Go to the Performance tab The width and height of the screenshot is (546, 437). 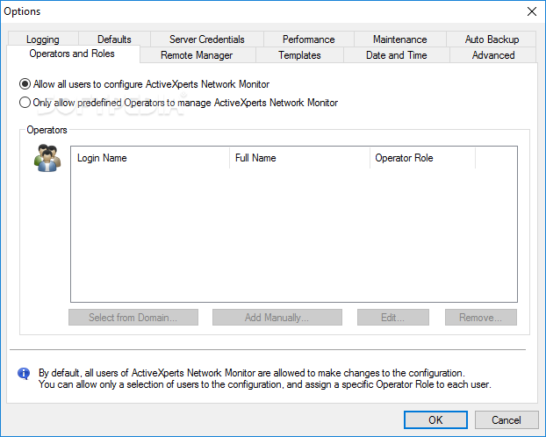308,39
